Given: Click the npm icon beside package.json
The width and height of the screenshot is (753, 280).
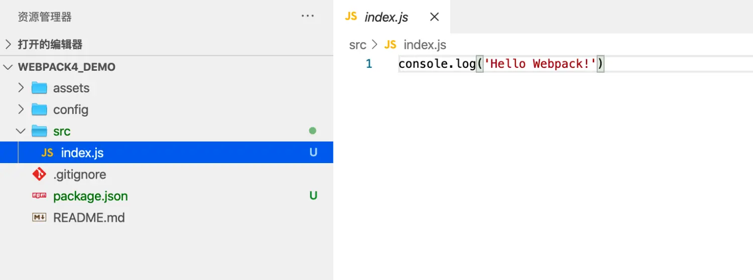Looking at the screenshot, I should [39, 196].
